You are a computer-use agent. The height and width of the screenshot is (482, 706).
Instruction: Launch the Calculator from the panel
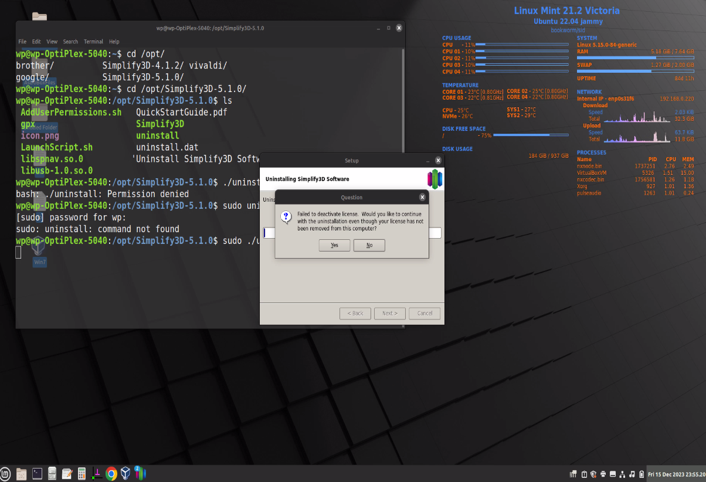coord(82,473)
